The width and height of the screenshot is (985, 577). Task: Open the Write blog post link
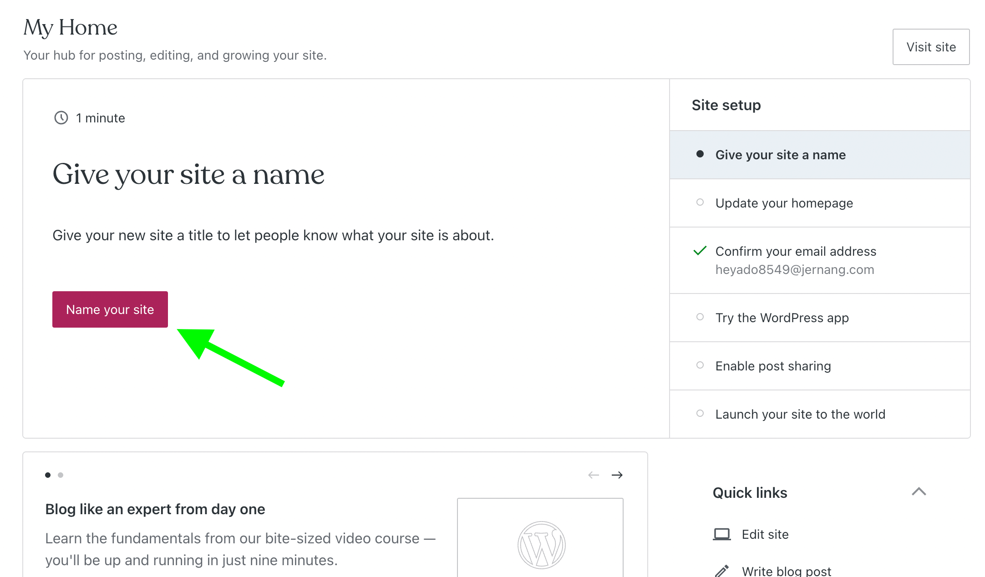pos(786,571)
